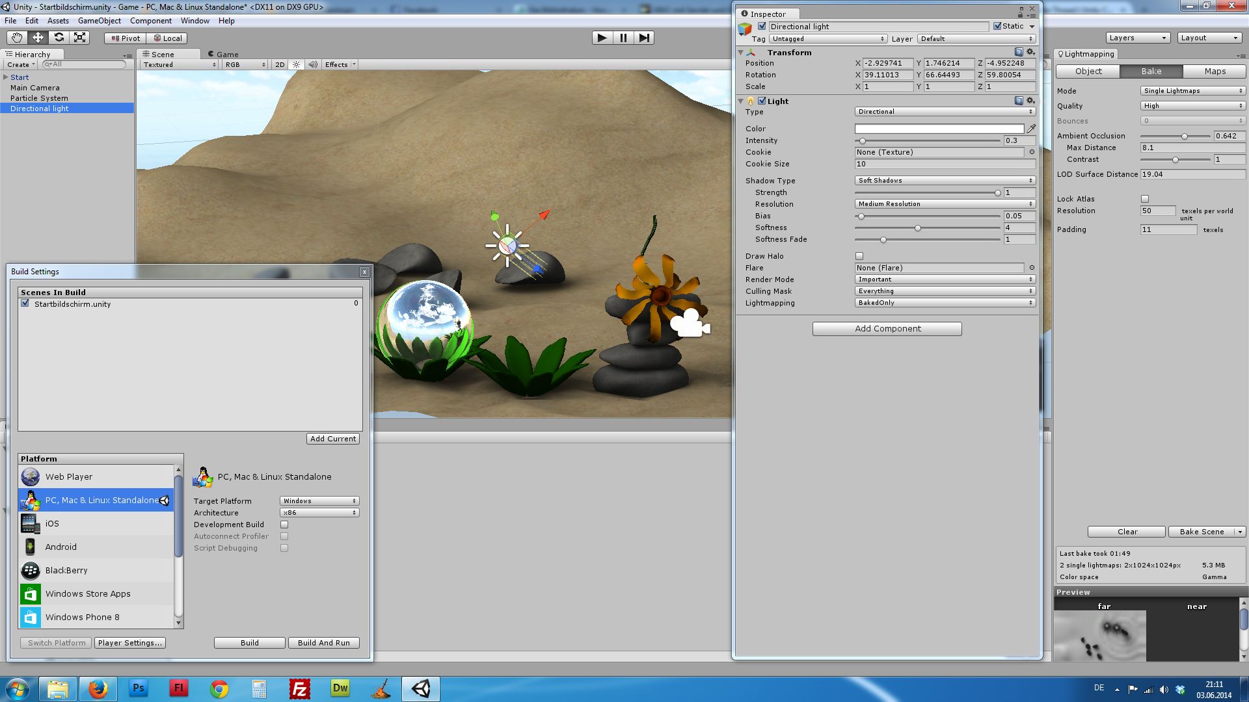Click the light Color swatch
The image size is (1249, 702).
click(x=939, y=129)
